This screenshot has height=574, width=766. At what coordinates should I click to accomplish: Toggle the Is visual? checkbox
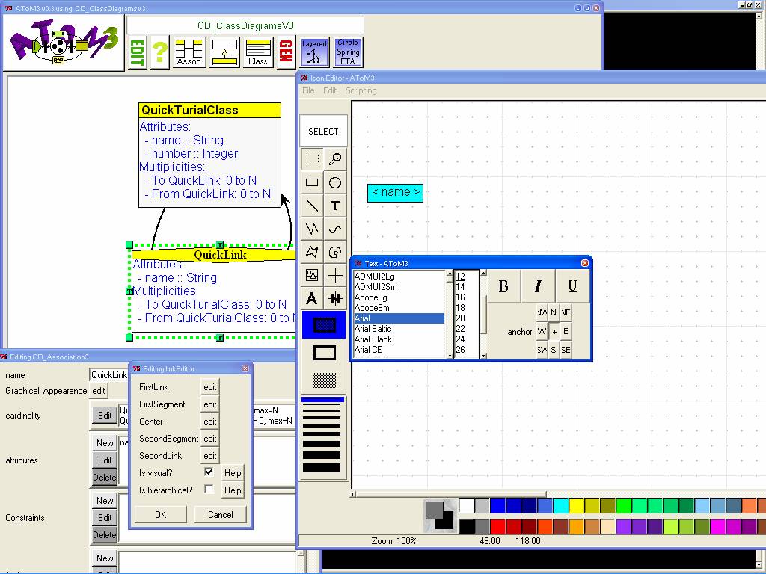(209, 472)
